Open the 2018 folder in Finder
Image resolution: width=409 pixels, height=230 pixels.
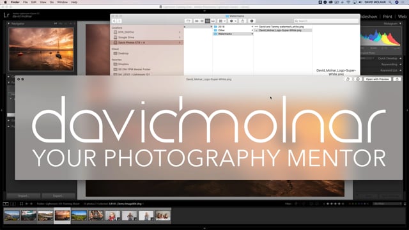pos(221,27)
